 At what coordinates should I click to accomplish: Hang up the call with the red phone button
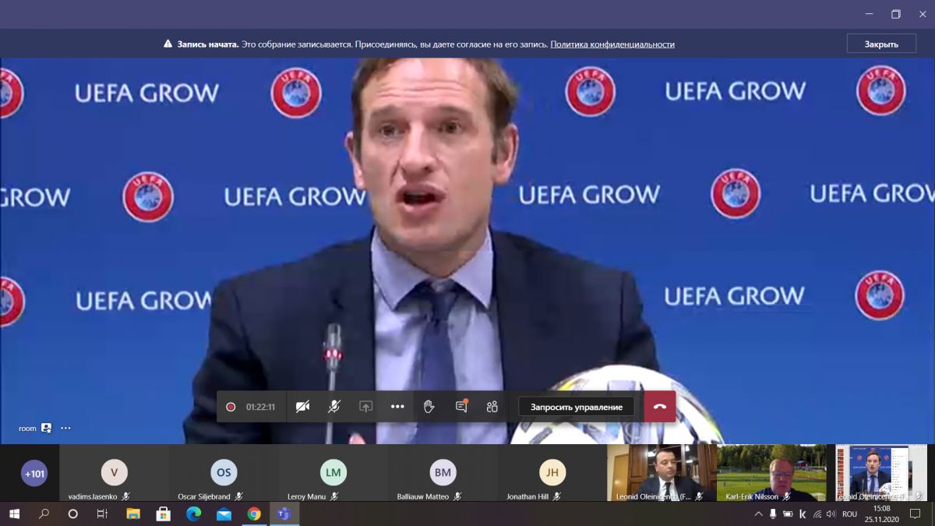(x=660, y=407)
